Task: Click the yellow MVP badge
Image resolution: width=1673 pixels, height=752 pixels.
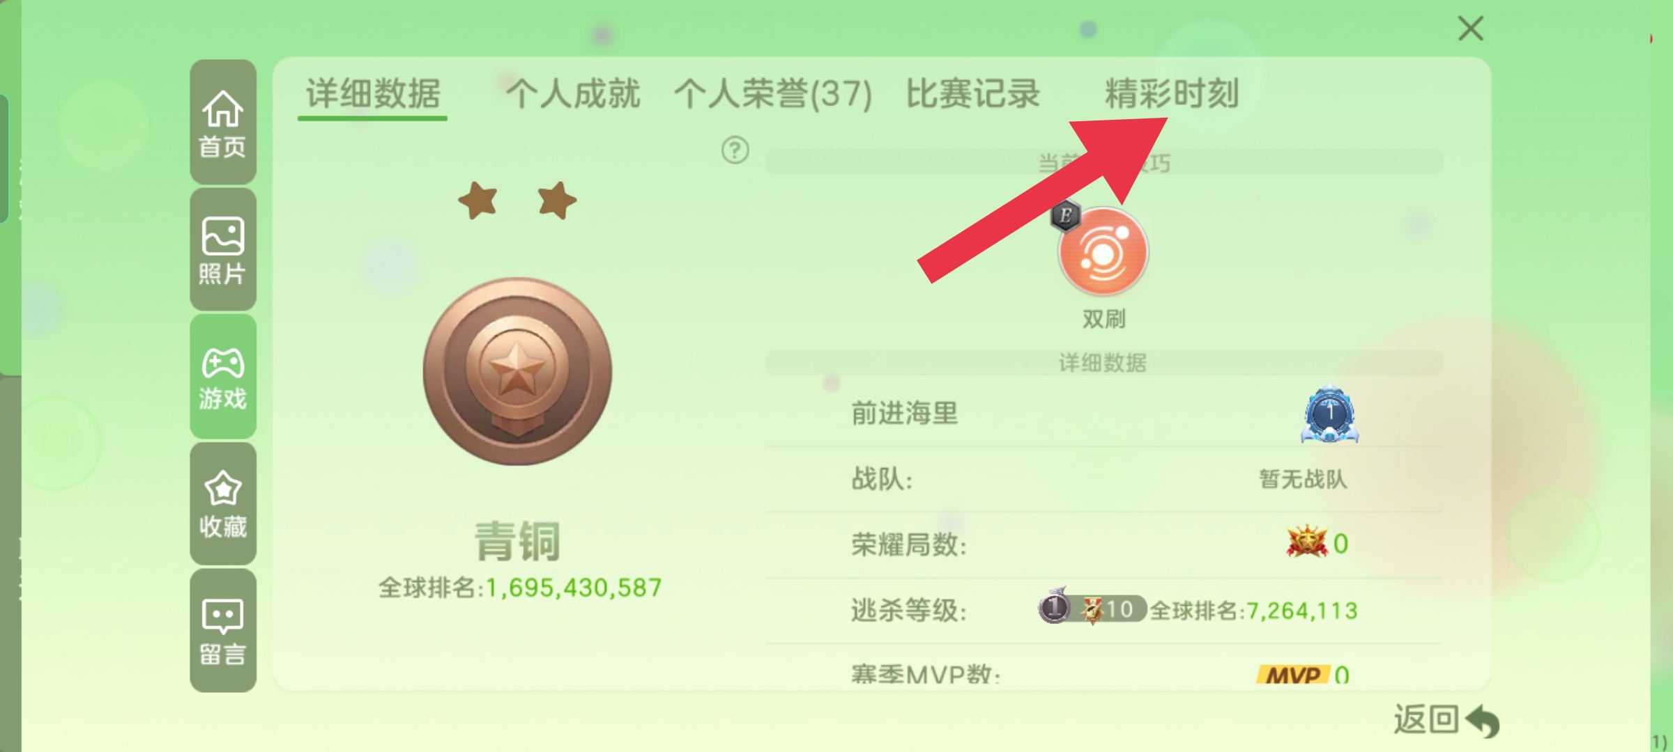Action: coord(1293,674)
